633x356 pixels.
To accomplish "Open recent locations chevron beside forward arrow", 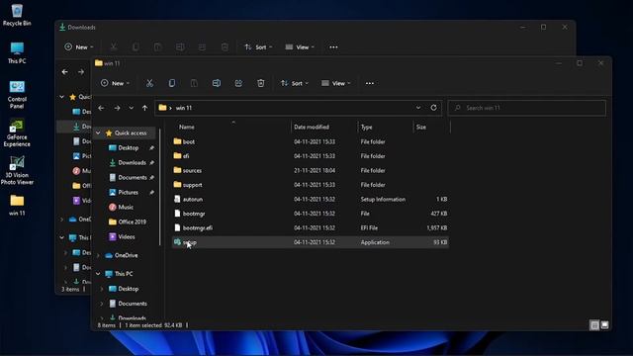I will (131, 108).
